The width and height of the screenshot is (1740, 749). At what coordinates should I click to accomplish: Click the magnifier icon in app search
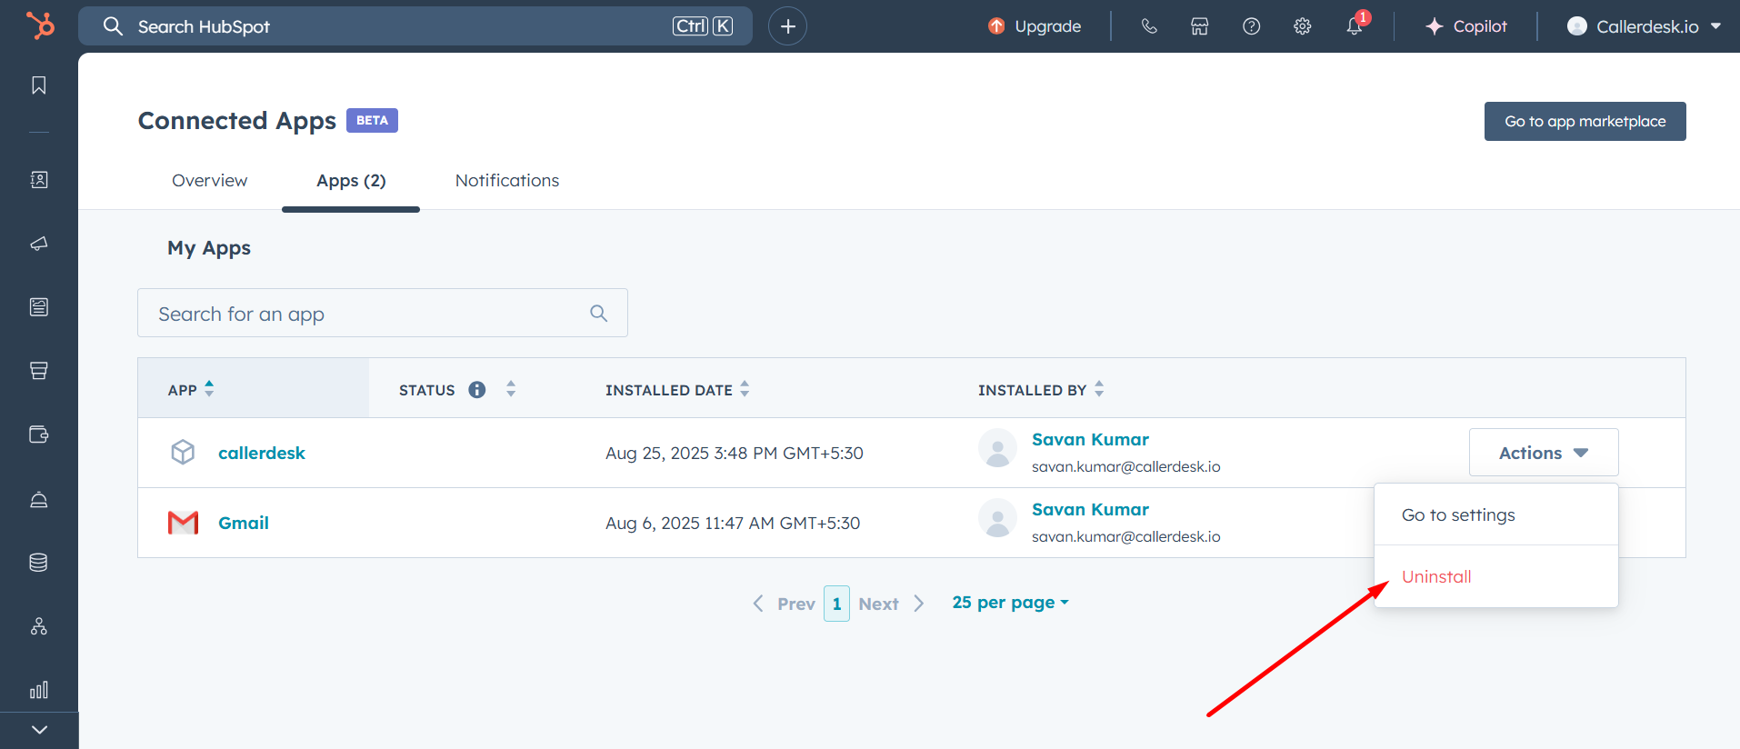[x=598, y=313]
